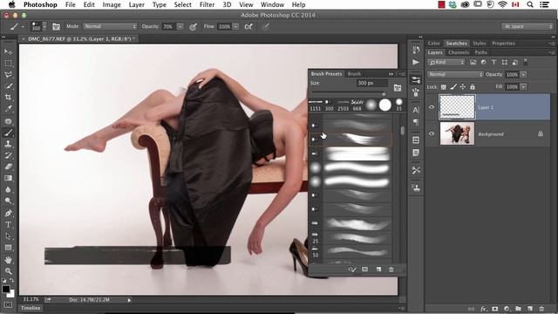Open the blend Mode dropdown in options bar
Viewport: 558px width, 314px height.
[x=110, y=26]
